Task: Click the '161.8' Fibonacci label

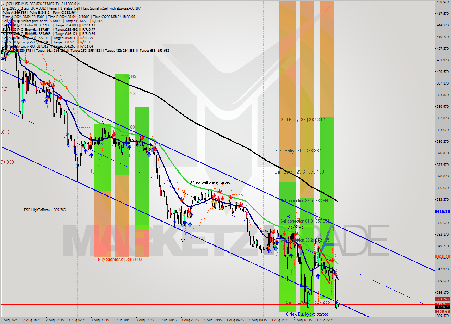Action: [x=130, y=94]
